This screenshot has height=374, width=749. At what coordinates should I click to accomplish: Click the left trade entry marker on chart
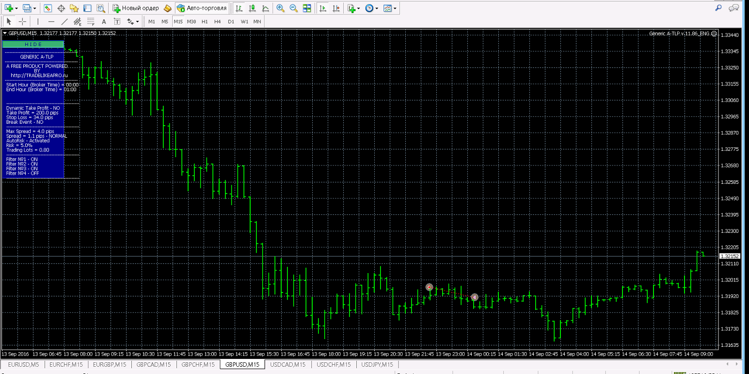click(430, 287)
